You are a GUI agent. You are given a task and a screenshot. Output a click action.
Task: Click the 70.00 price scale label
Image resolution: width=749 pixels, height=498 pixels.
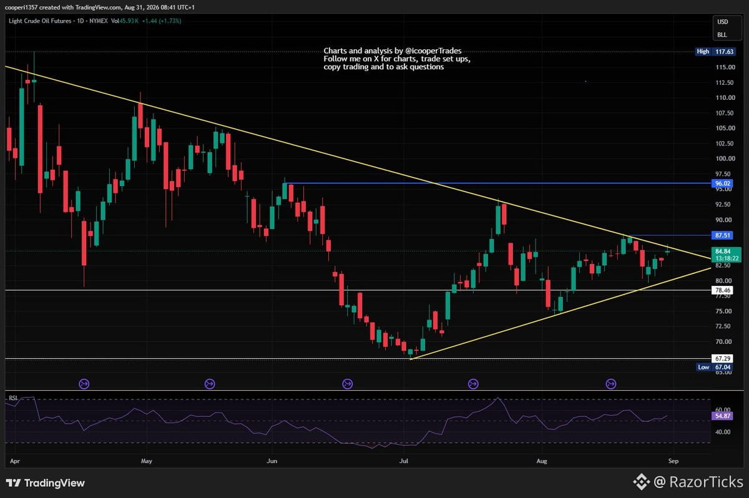tap(723, 341)
